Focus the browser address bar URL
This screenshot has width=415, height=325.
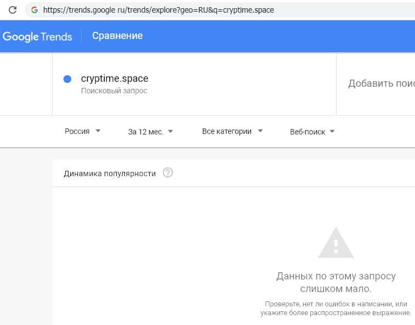point(159,10)
